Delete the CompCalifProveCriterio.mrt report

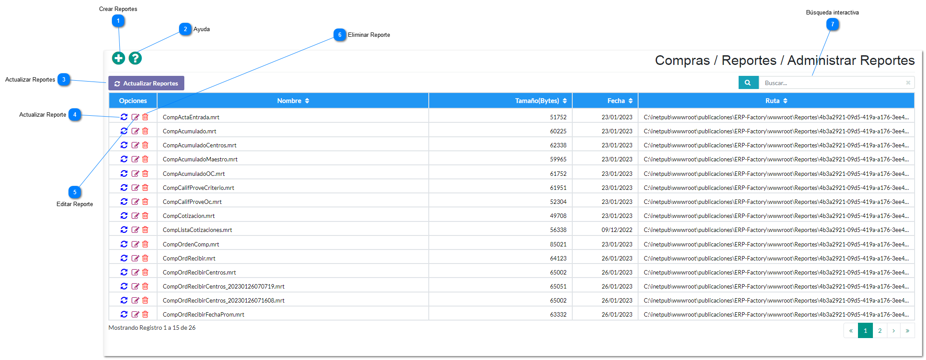point(145,188)
